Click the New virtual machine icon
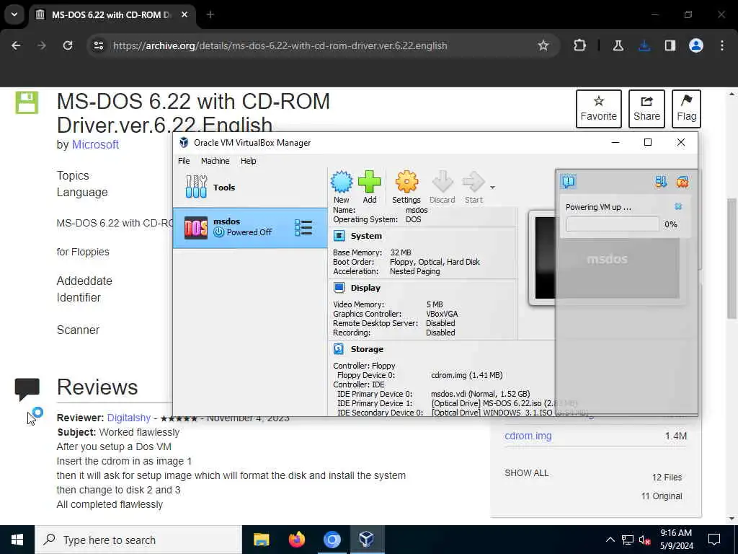Viewport: 738px width, 554px height. point(341,182)
